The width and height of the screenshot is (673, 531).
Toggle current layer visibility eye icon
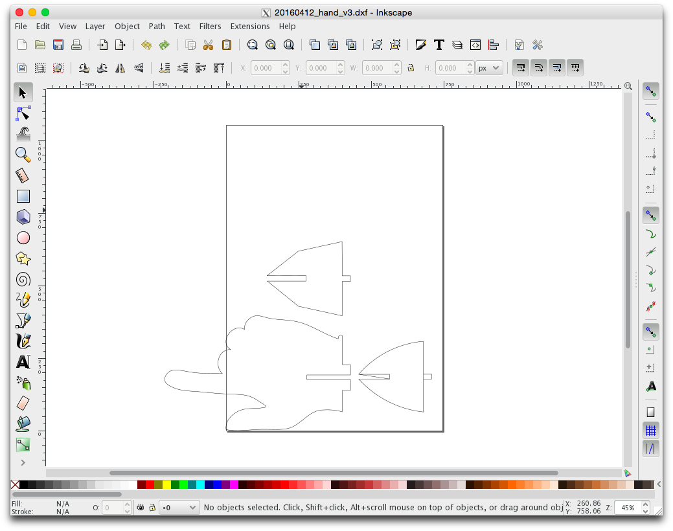tap(141, 508)
